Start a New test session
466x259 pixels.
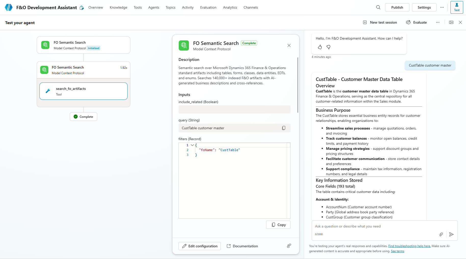point(380,22)
